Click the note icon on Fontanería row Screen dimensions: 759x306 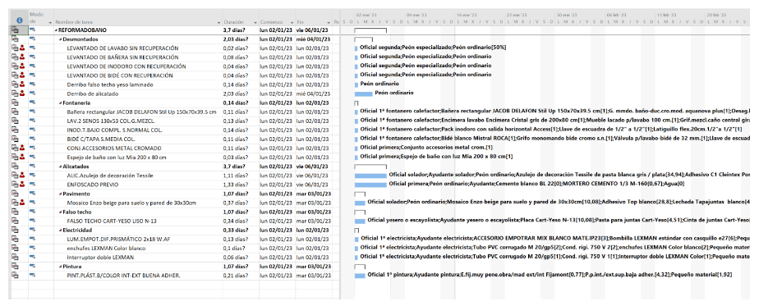pos(15,103)
